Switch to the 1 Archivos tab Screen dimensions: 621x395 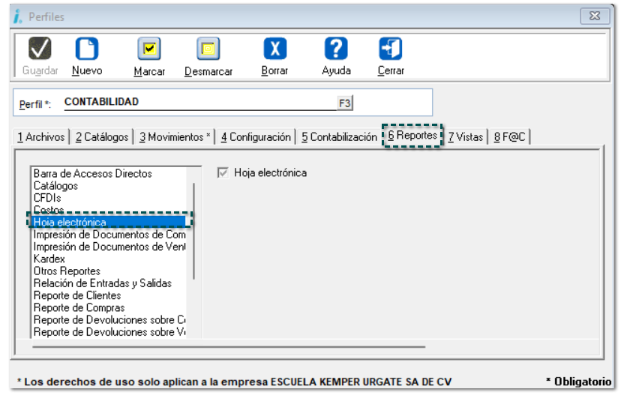40,137
